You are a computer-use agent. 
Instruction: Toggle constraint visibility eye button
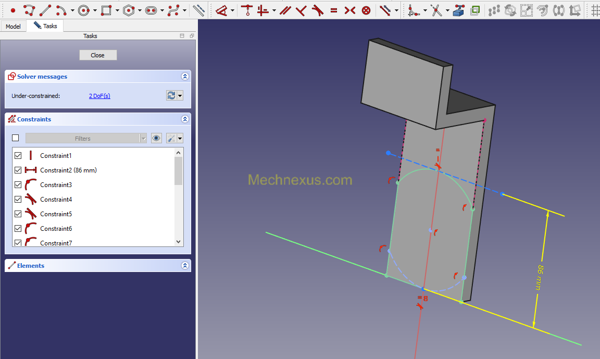click(x=156, y=138)
